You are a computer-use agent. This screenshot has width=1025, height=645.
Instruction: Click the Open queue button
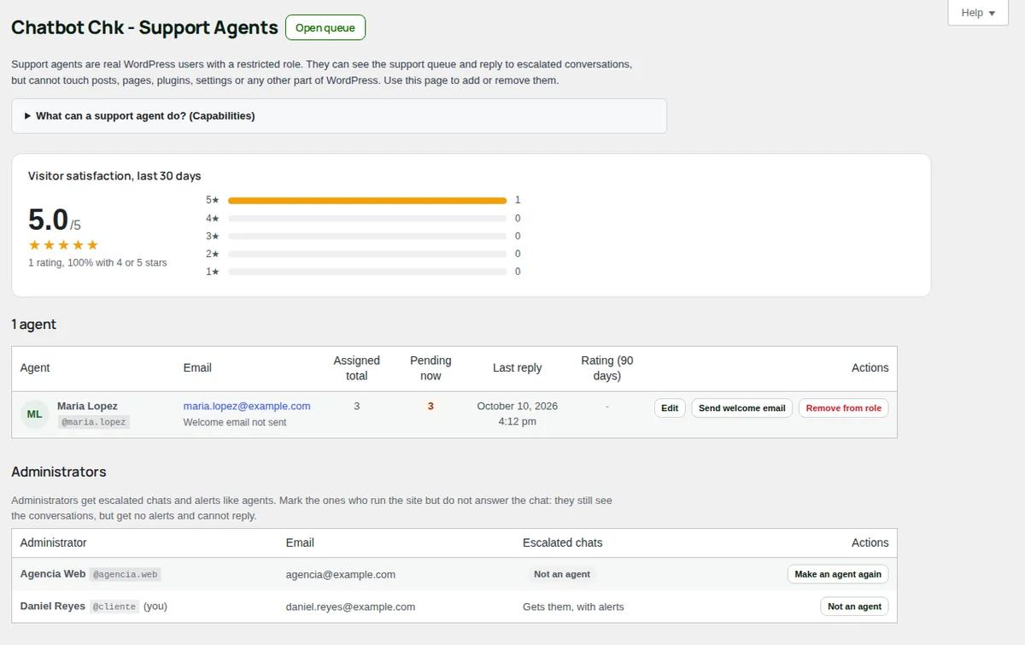coord(325,27)
